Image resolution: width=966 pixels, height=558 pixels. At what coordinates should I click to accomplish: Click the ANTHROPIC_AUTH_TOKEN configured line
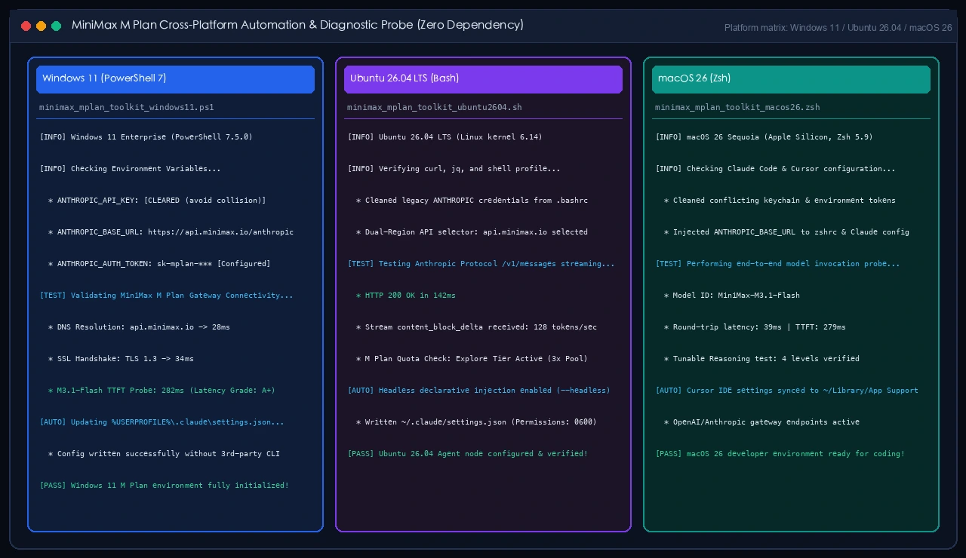click(159, 264)
